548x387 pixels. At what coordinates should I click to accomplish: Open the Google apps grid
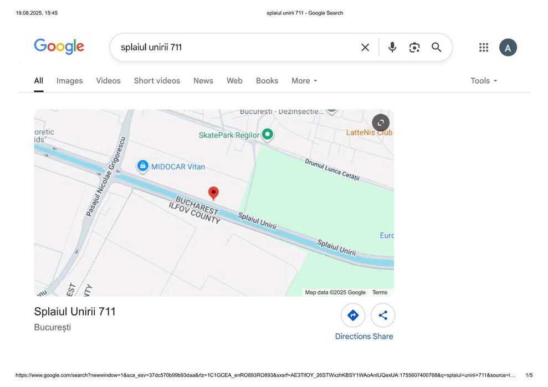click(x=483, y=47)
